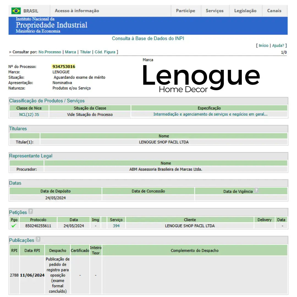This screenshot has width=297, height=297.
Task: Click the help icon beside Publicações
Action: 38,240
